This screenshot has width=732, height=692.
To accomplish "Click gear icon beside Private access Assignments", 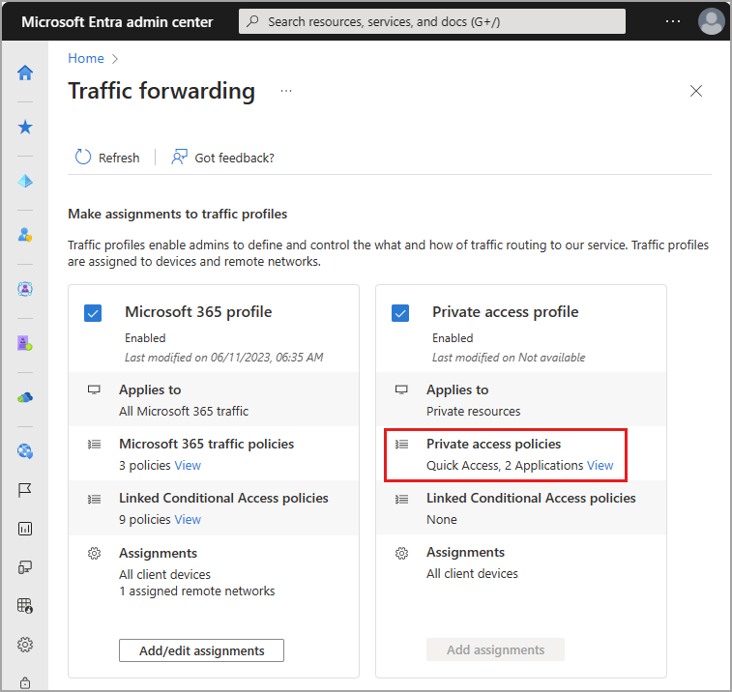I will click(x=401, y=554).
